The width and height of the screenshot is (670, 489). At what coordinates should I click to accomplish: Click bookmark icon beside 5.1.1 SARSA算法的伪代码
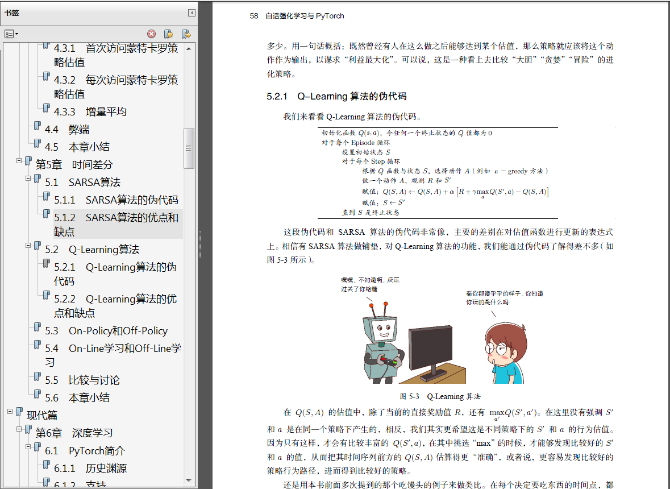point(47,197)
